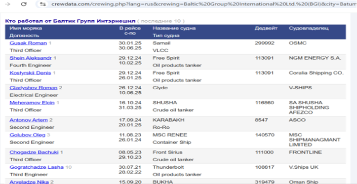Click the Кто работал от Балтик Групп heading
Viewport: 357px width, 184px height.
(70, 21)
